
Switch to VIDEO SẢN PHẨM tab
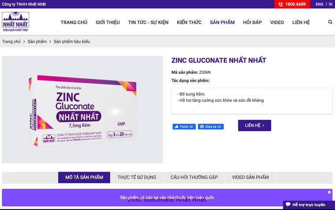[x=250, y=177]
